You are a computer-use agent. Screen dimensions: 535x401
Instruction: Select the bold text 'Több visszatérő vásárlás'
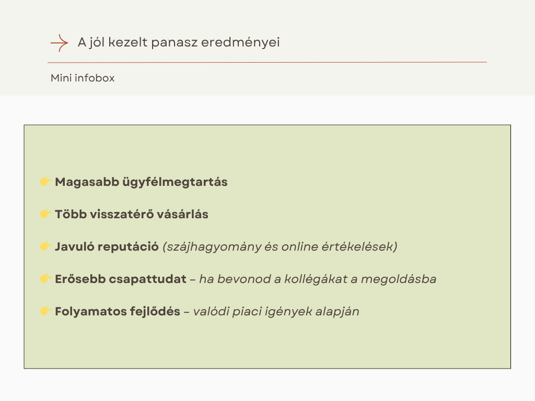[132, 215]
